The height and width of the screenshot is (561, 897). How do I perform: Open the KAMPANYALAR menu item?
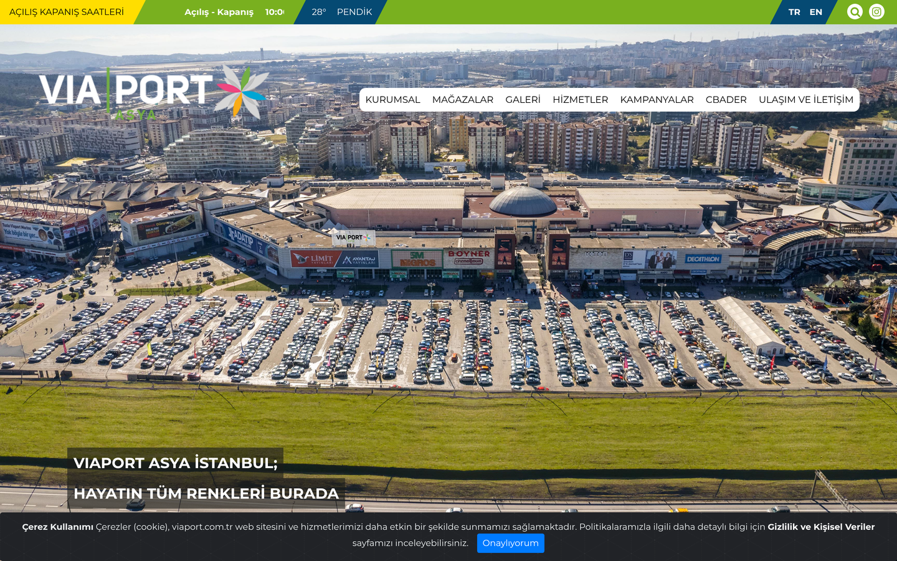[657, 100]
